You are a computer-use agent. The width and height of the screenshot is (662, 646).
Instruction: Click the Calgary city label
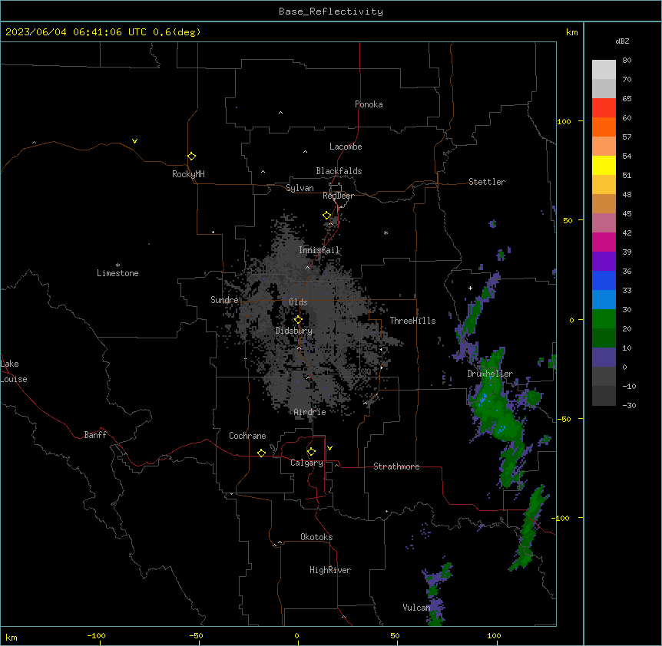click(306, 463)
